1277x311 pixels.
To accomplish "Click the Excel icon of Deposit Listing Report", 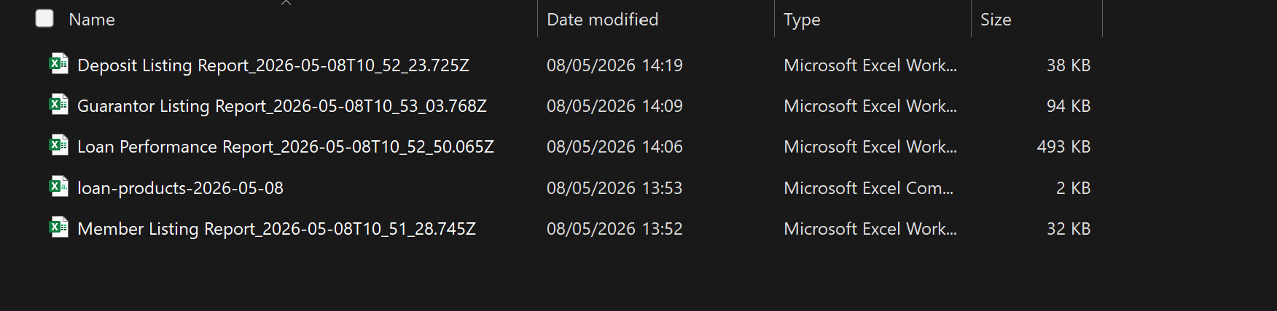I will tap(58, 65).
